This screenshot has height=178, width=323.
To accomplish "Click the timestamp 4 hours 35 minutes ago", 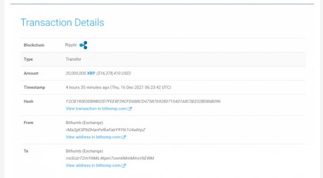I will pyautogui.click(x=88, y=88).
